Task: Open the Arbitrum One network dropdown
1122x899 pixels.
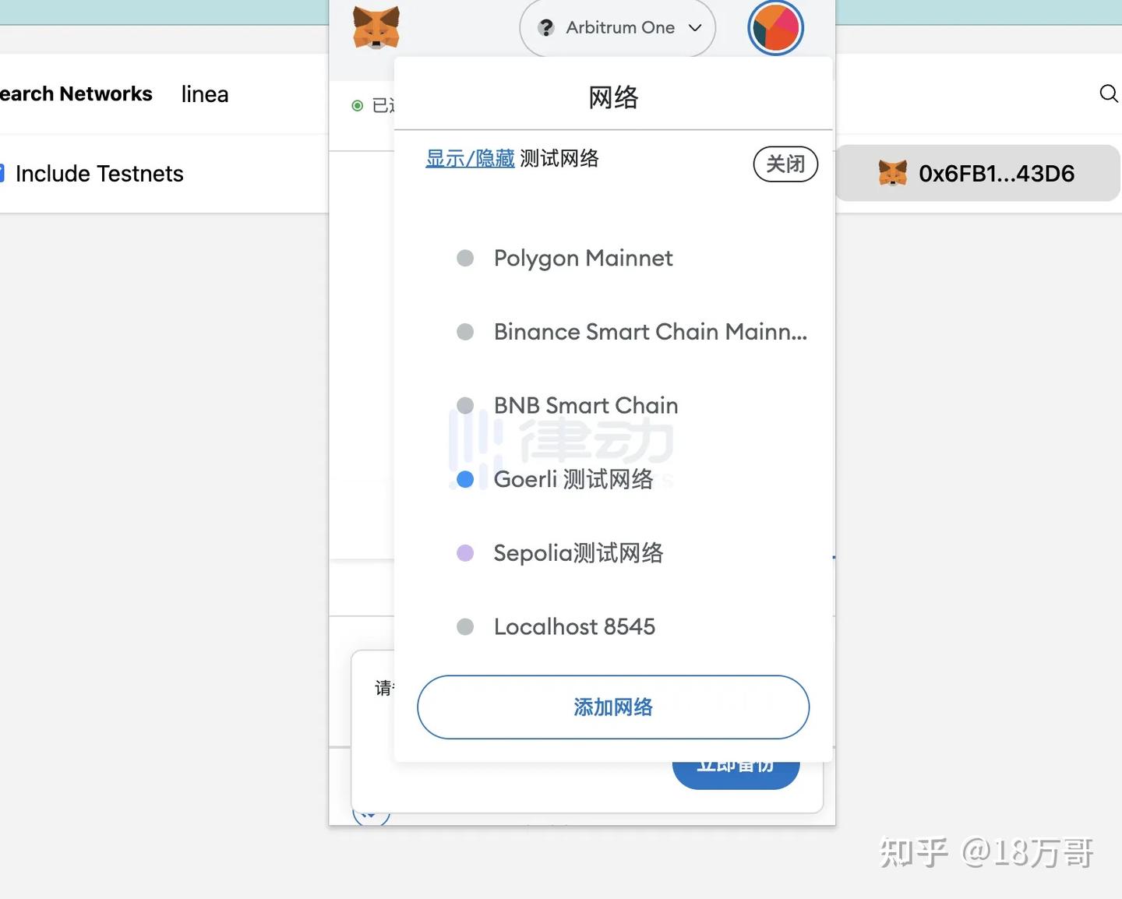Action: [618, 27]
